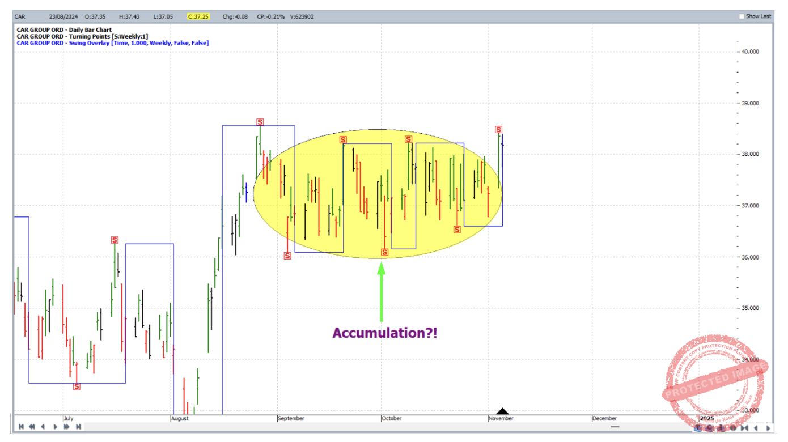Click the S marker at July low
788x442 pixels.
77,386
